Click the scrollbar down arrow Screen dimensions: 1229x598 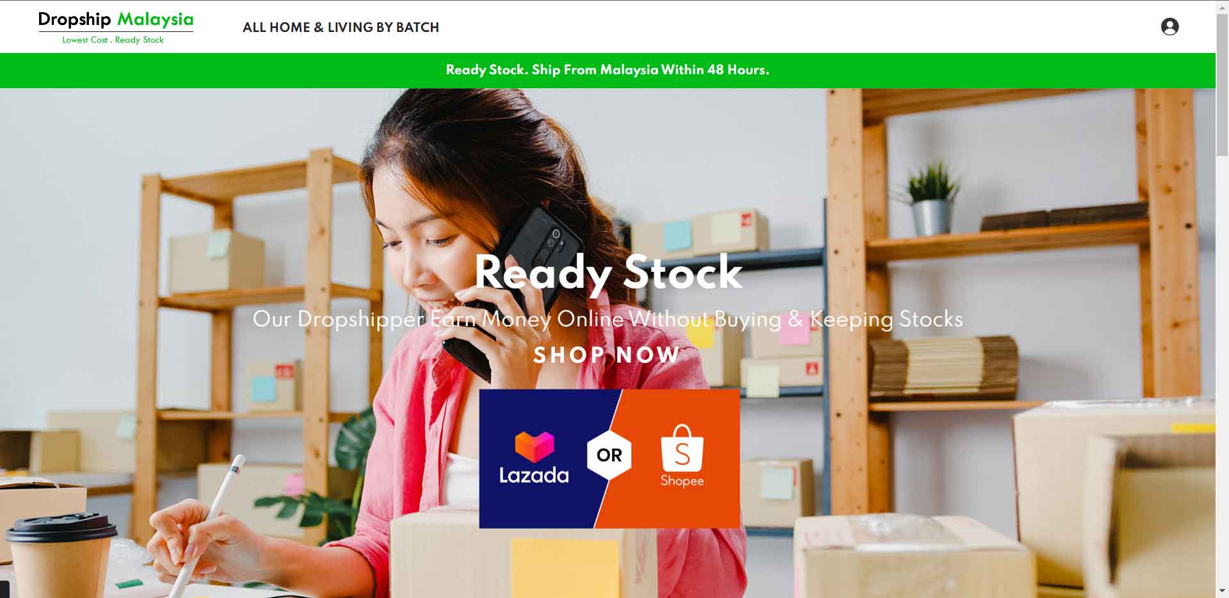tap(1222, 591)
